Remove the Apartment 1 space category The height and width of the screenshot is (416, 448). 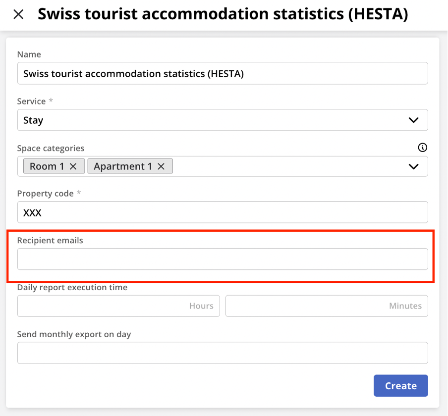tap(161, 166)
